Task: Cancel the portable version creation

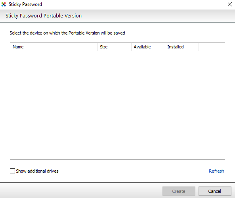Action: tap(215, 191)
